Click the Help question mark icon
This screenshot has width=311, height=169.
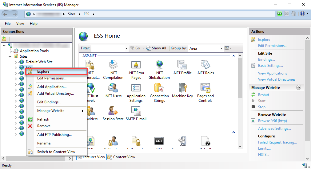tap(302, 13)
